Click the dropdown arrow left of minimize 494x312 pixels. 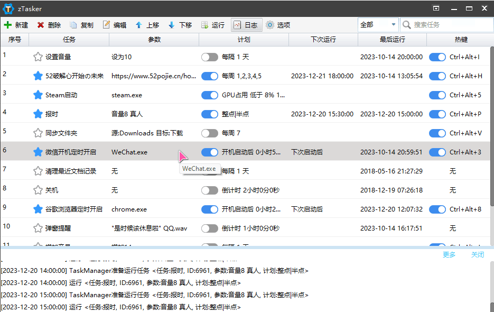click(x=436, y=8)
